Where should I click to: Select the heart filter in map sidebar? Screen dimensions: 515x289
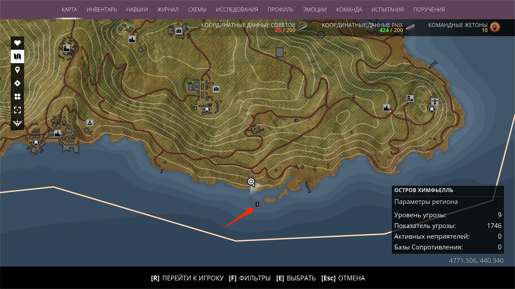pyautogui.click(x=17, y=43)
